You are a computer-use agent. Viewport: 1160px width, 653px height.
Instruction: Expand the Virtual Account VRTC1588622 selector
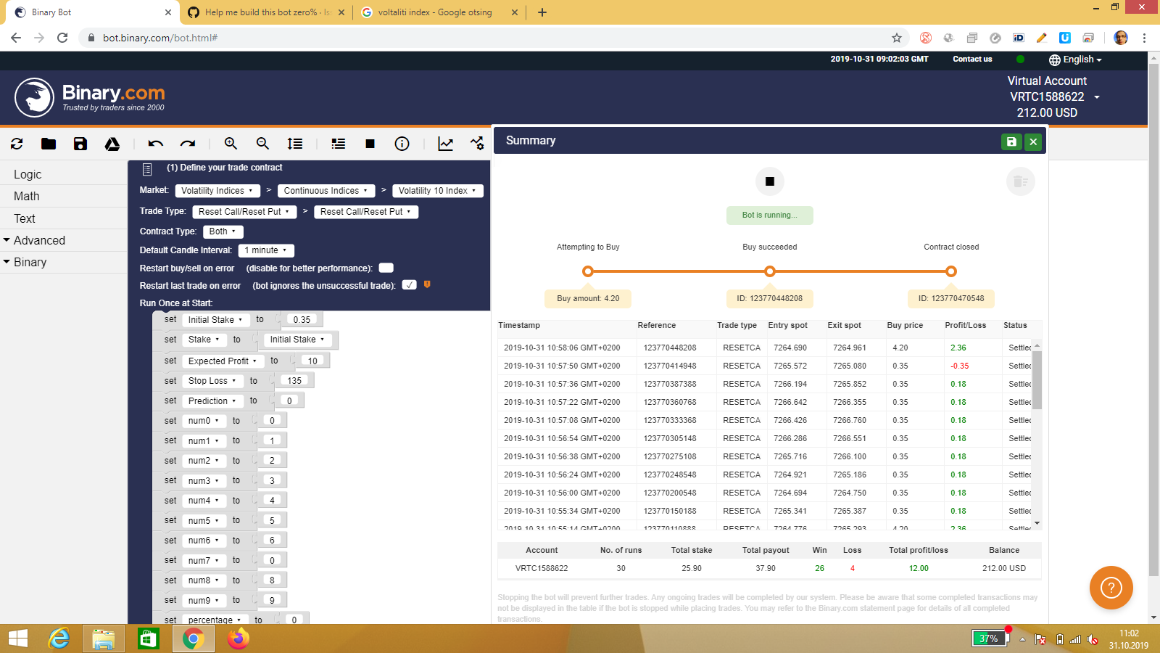tap(1097, 96)
